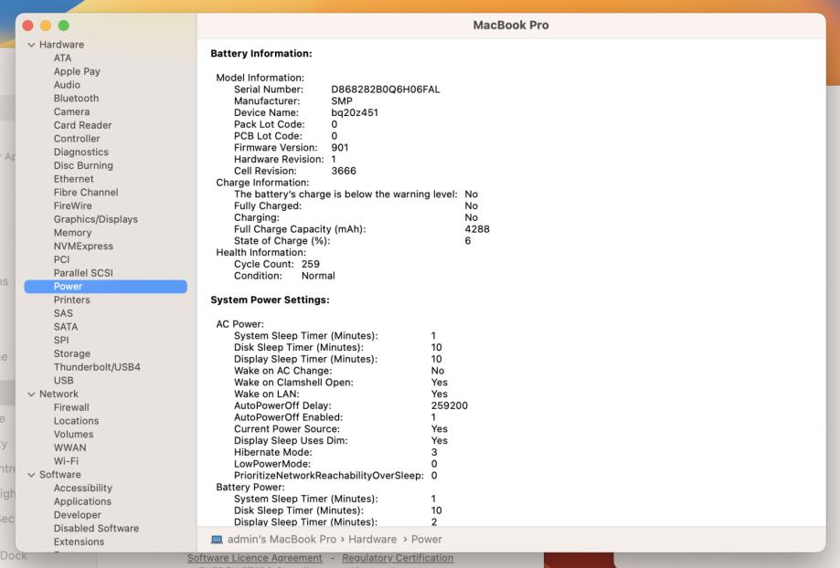Select WWAN under Network
Screen dimensions: 840x568
69,447
